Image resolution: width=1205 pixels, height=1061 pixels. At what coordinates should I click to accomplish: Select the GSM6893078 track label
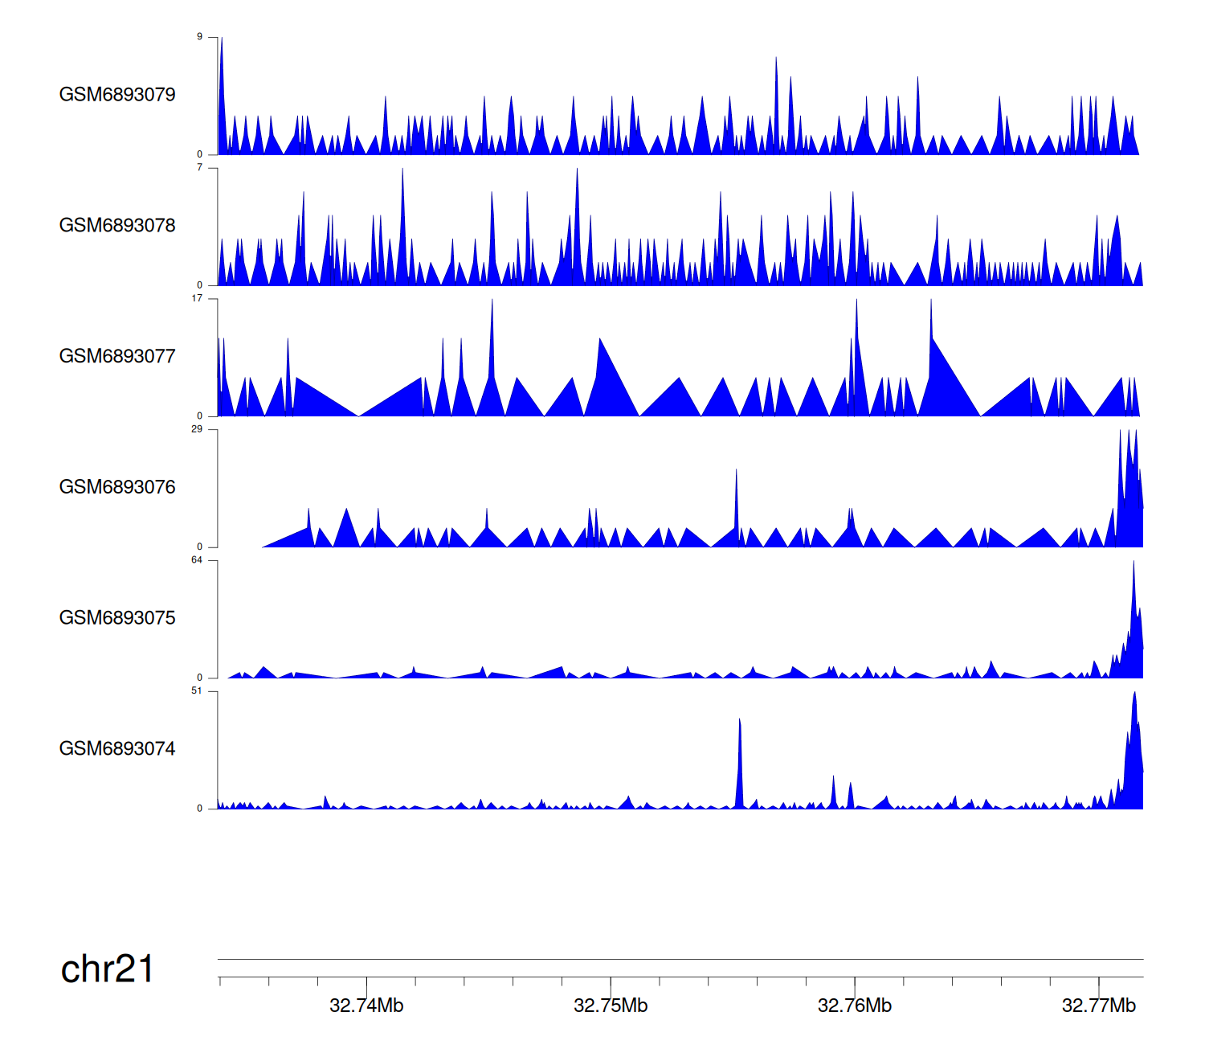pos(117,226)
